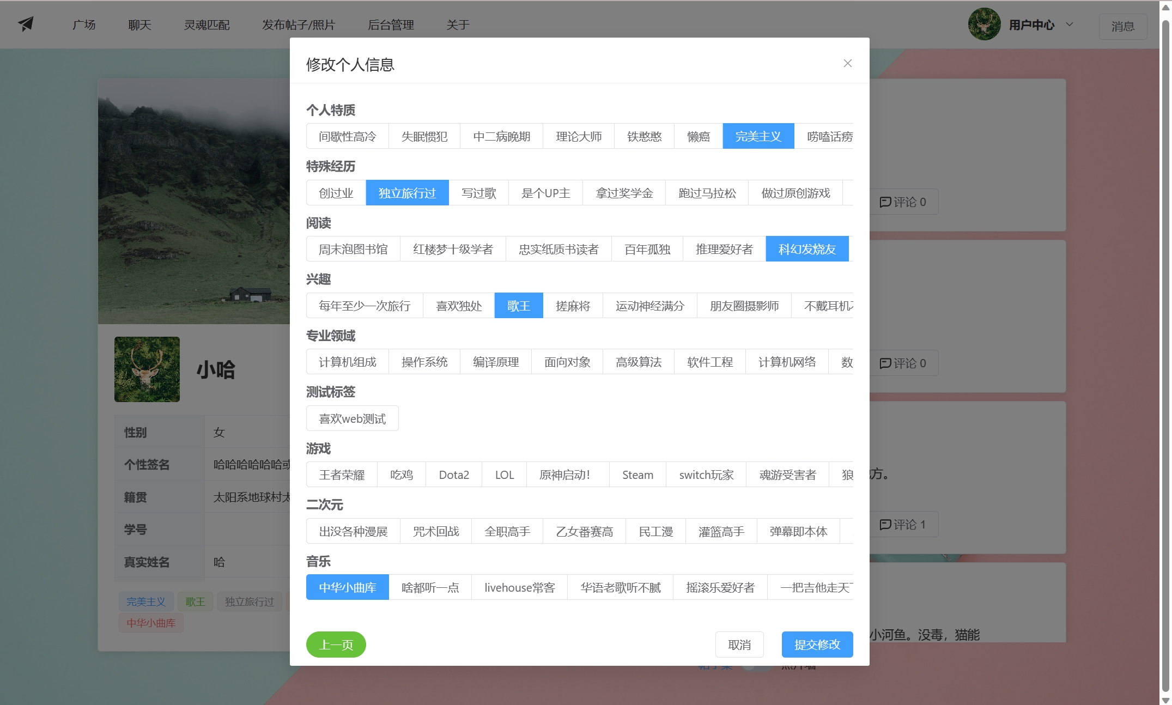Click the user avatar in header
Viewport: 1172px width, 705px height.
(983, 25)
